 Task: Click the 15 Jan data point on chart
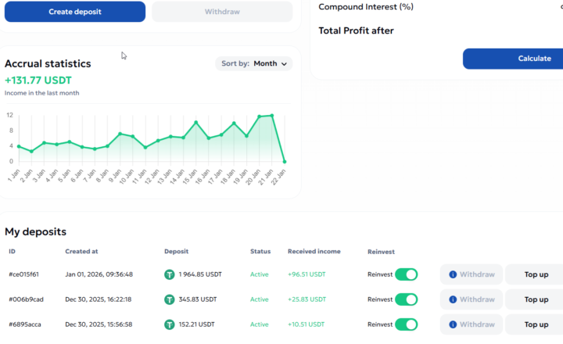pyautogui.click(x=195, y=123)
